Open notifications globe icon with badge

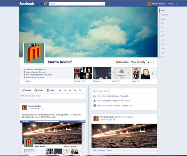click(x=46, y=4)
